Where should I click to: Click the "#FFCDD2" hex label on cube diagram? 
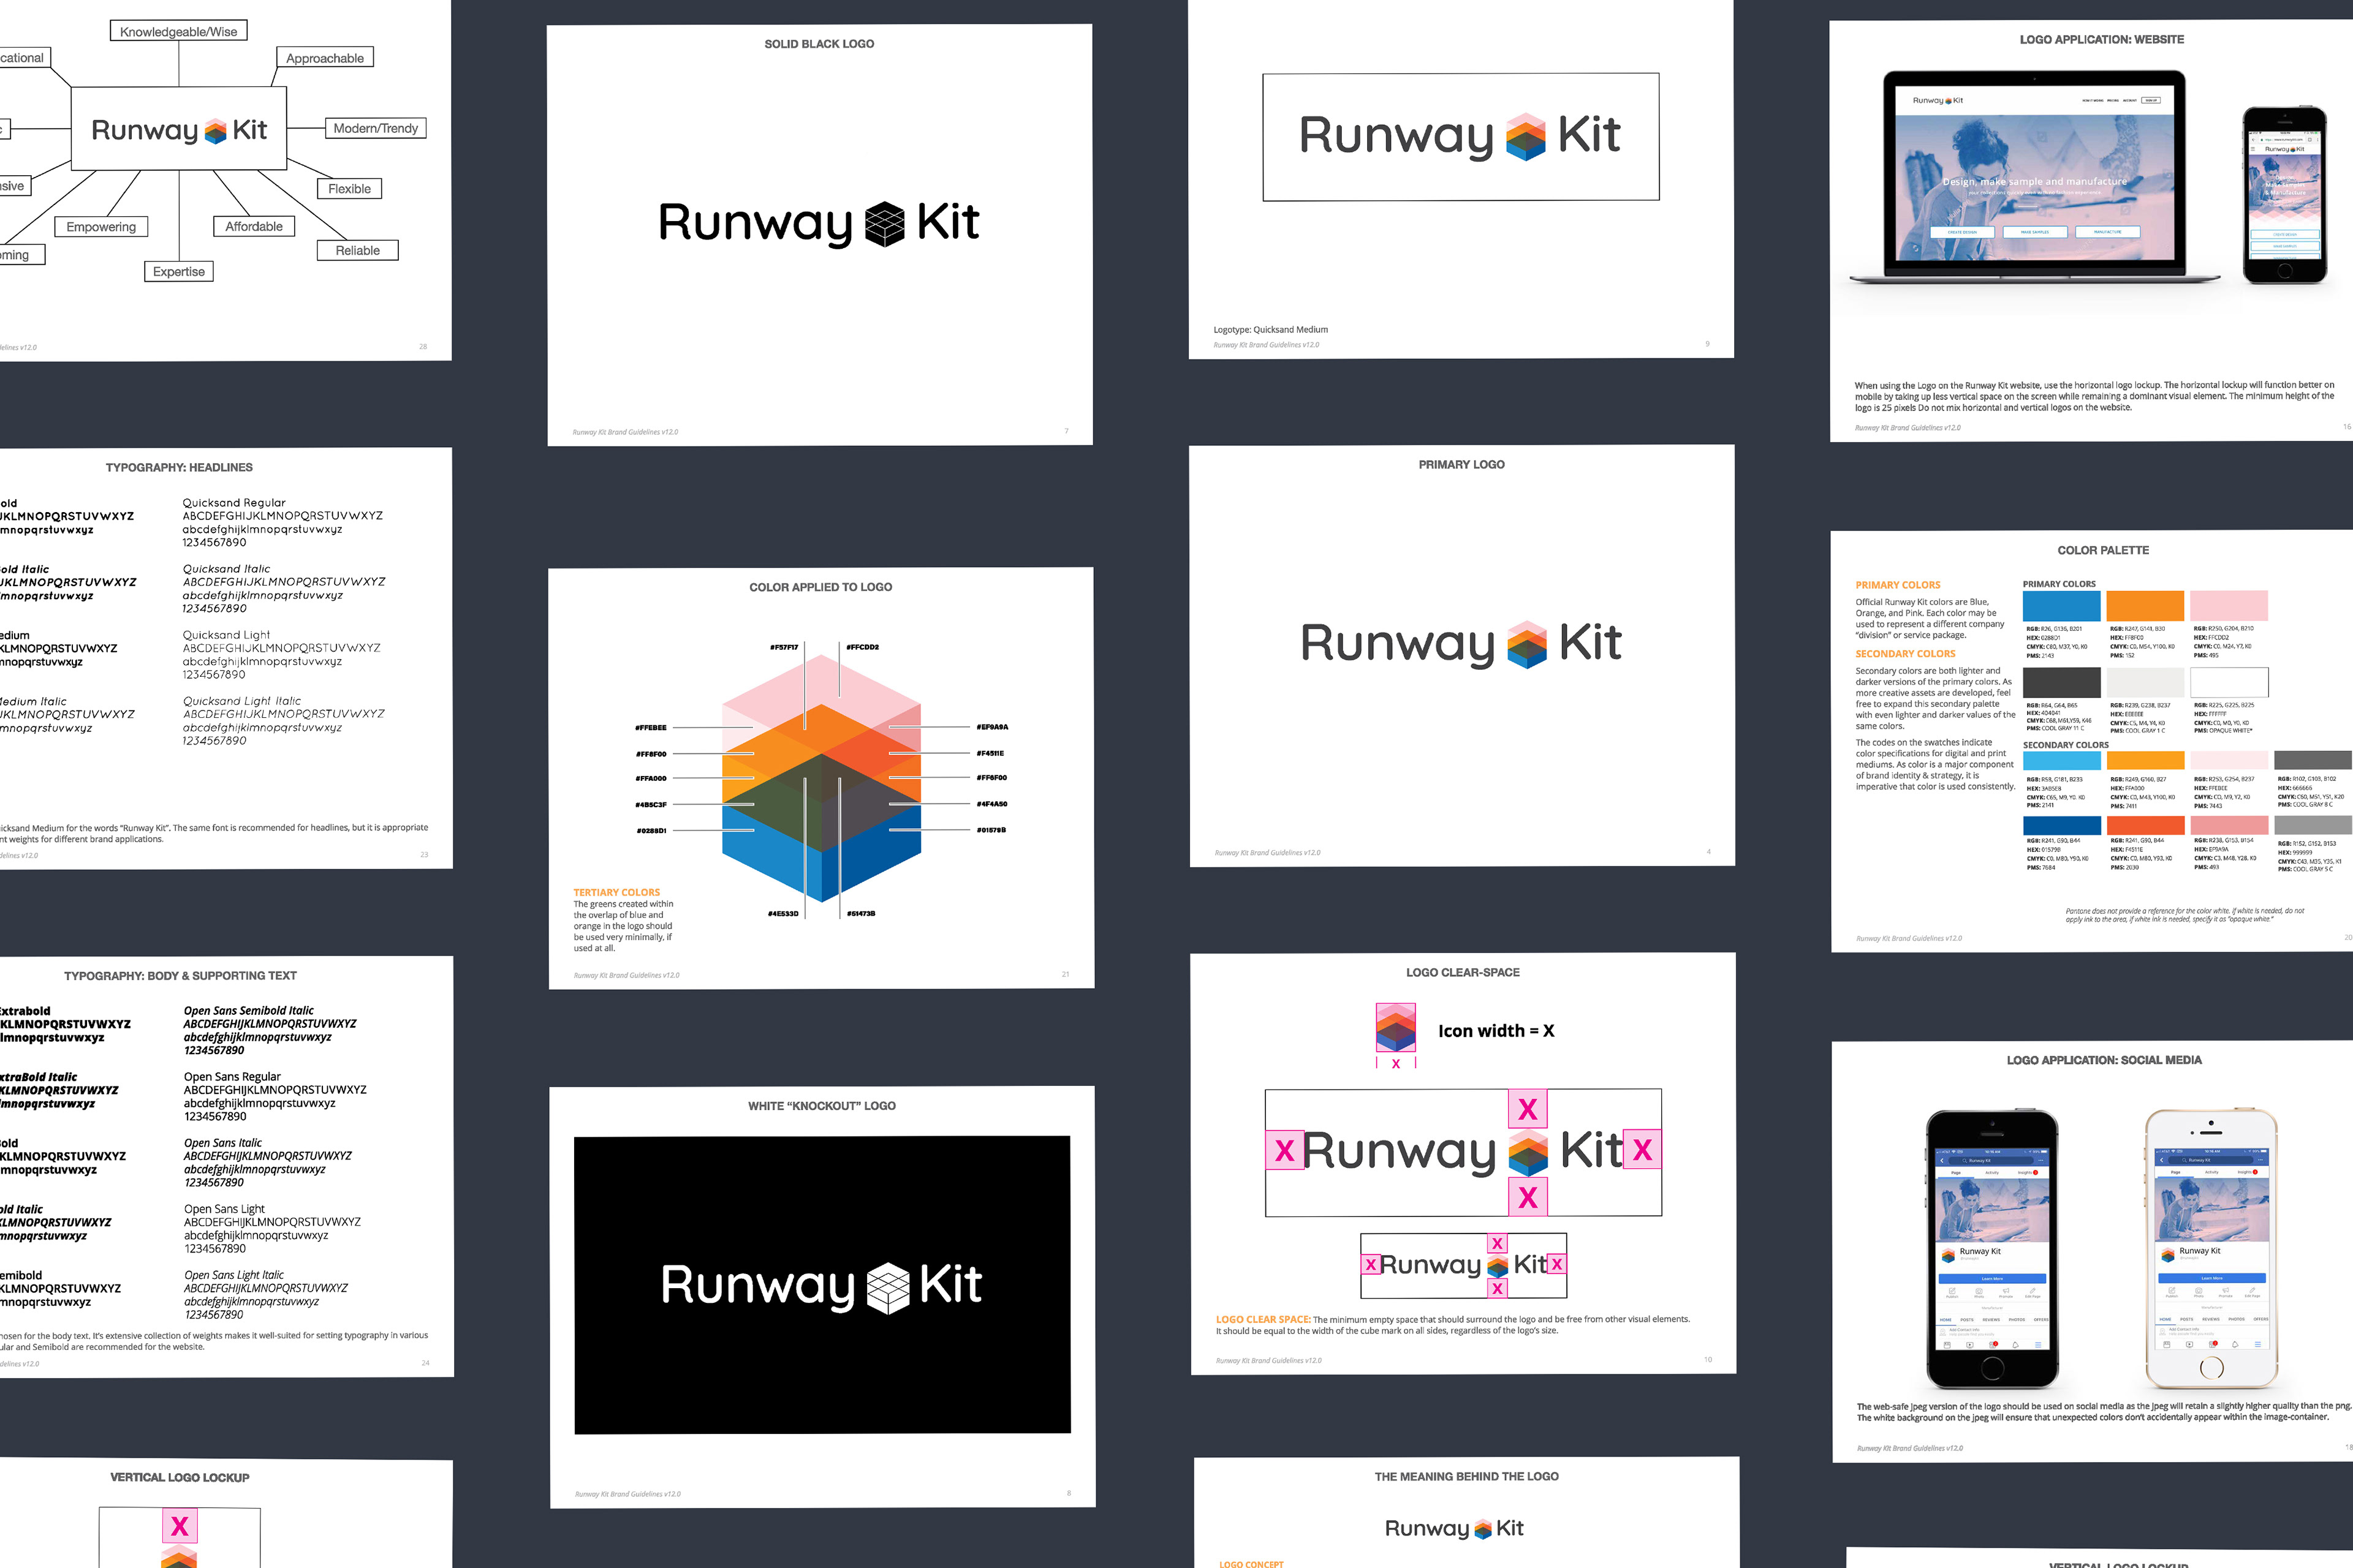click(x=862, y=647)
